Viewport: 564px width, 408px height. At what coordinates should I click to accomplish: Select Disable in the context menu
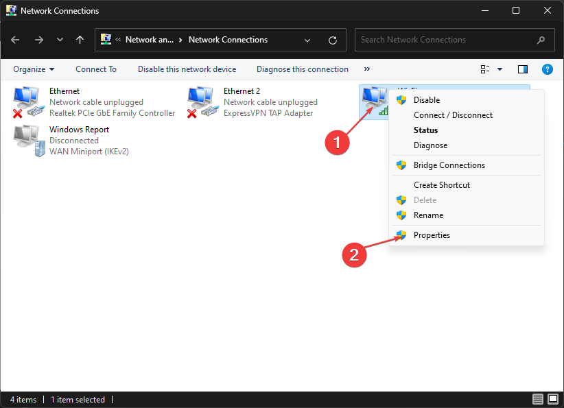pyautogui.click(x=427, y=100)
